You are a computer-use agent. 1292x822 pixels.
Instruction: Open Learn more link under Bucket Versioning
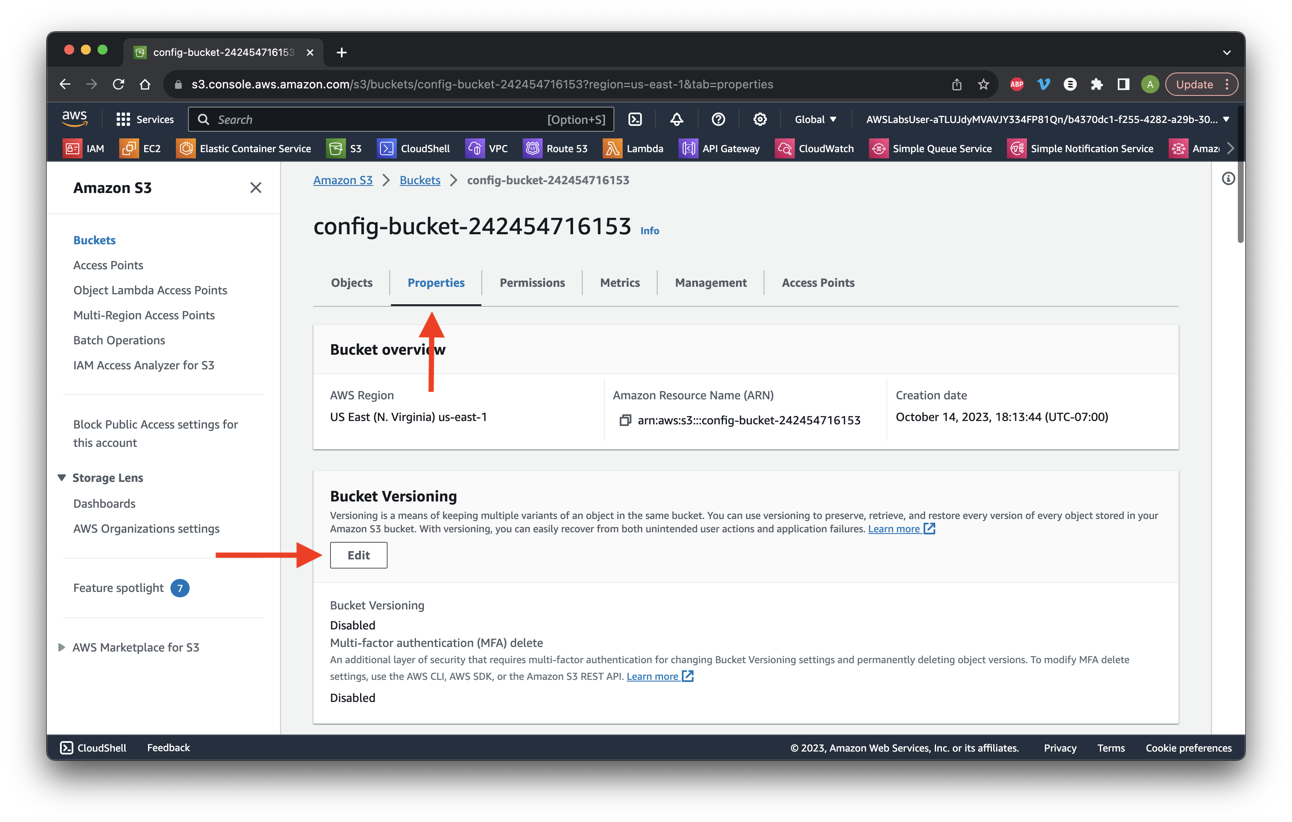click(x=901, y=529)
